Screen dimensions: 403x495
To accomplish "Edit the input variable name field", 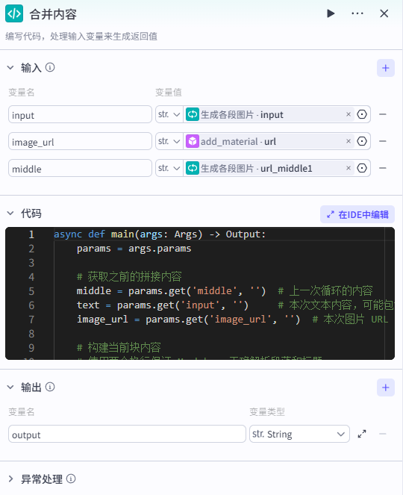I will (x=80, y=114).
